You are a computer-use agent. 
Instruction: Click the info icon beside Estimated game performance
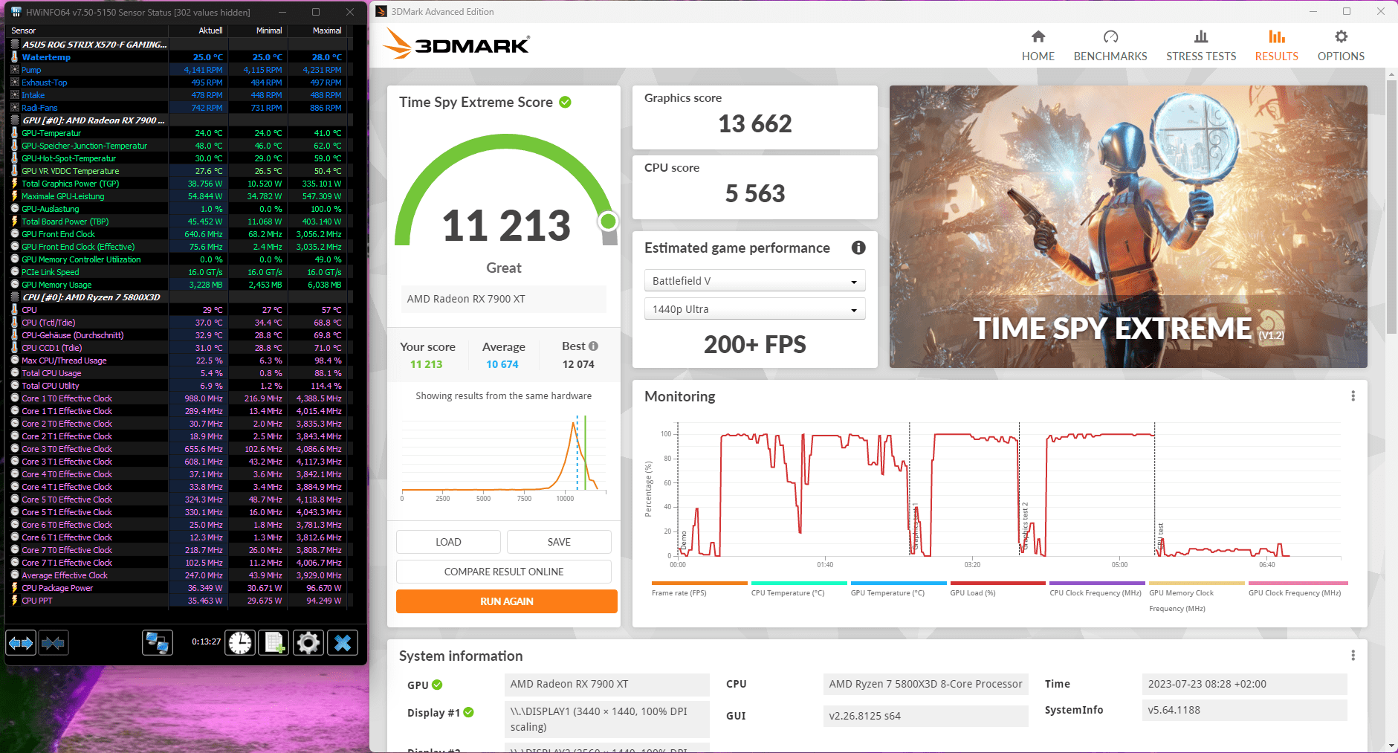(858, 248)
